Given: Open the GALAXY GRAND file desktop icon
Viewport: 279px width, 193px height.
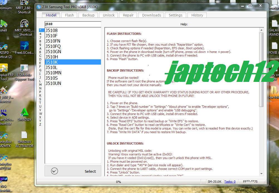Looking at the screenshot, I should pos(274,28).
